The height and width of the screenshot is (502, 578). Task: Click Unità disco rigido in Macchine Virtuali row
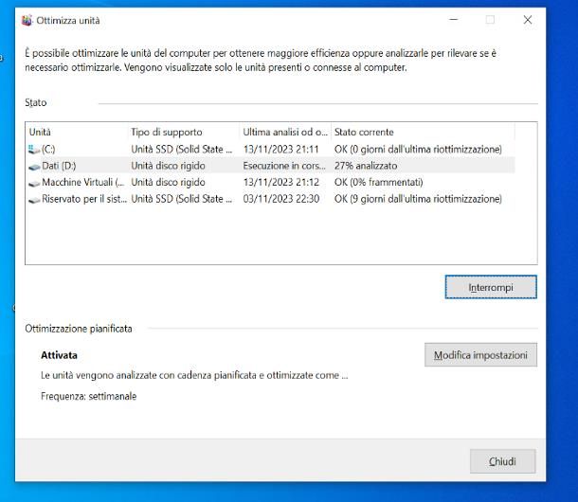tap(168, 182)
